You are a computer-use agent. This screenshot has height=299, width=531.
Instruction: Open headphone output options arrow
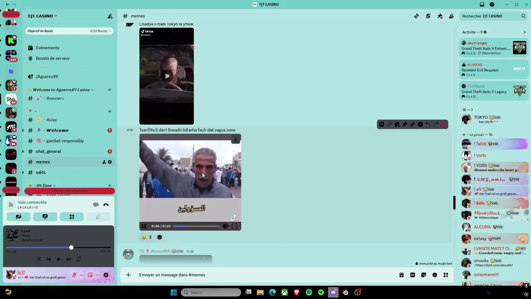[x=97, y=275]
